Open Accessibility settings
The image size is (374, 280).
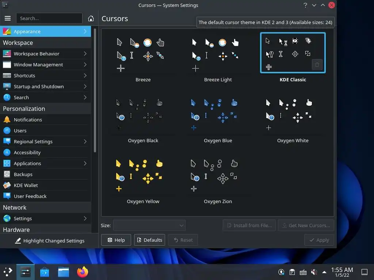45,152
